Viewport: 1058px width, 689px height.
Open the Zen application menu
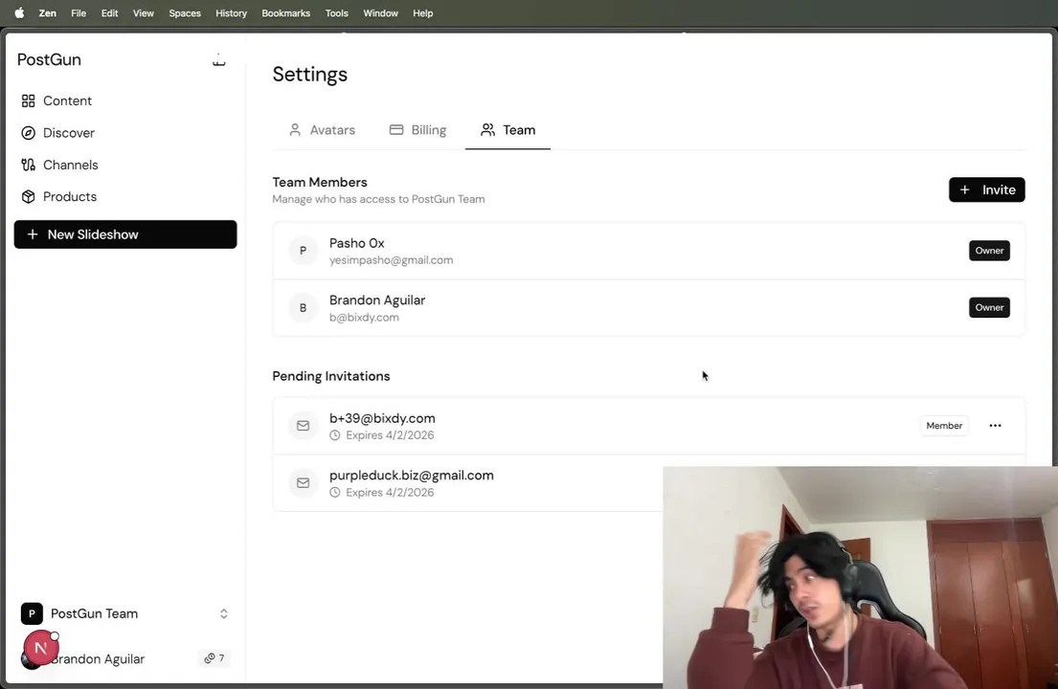47,12
